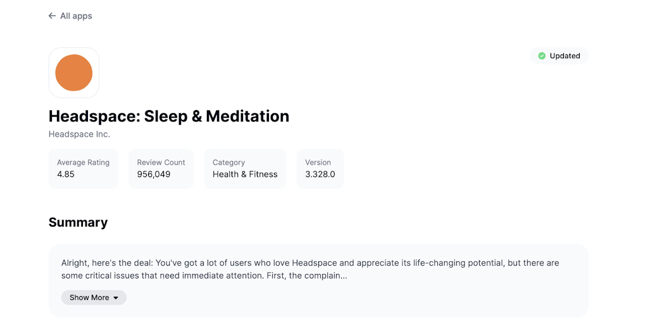Click the Show More caret arrow

pos(116,298)
